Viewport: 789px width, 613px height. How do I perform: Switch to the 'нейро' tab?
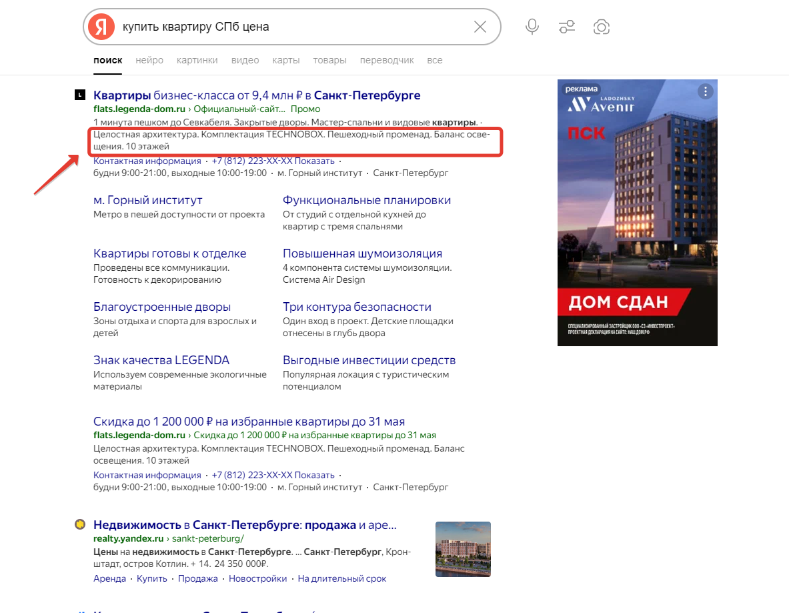click(149, 60)
